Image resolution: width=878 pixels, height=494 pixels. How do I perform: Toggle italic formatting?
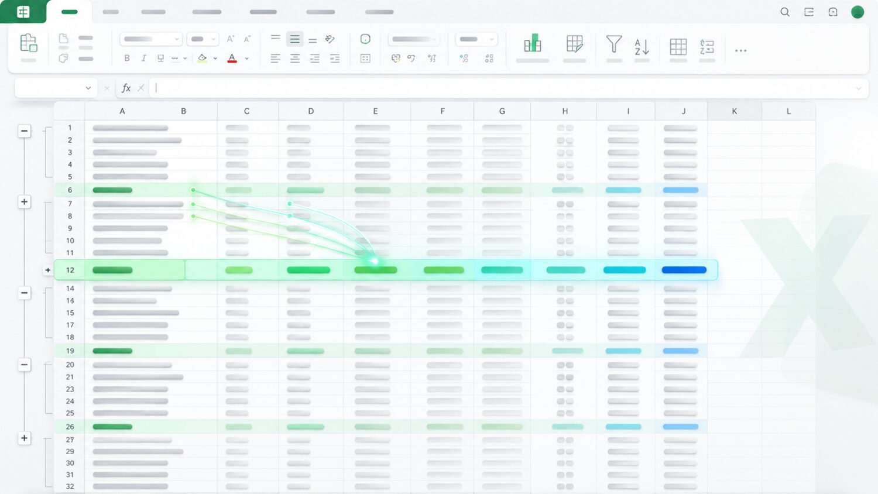143,58
